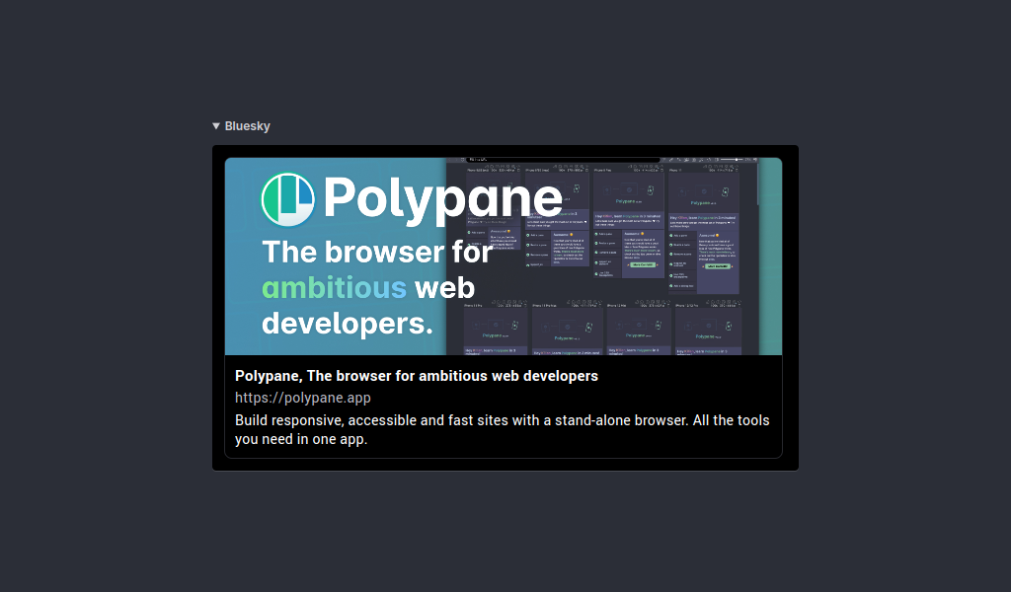Open the https://polypane.app link
1011x592 pixels.
[x=302, y=398]
